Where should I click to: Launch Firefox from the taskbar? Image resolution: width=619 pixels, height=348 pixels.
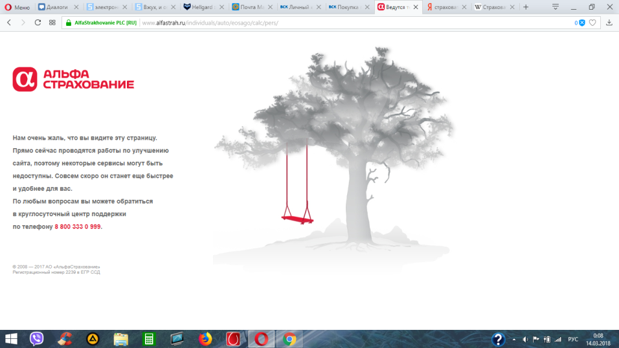pyautogui.click(x=205, y=339)
